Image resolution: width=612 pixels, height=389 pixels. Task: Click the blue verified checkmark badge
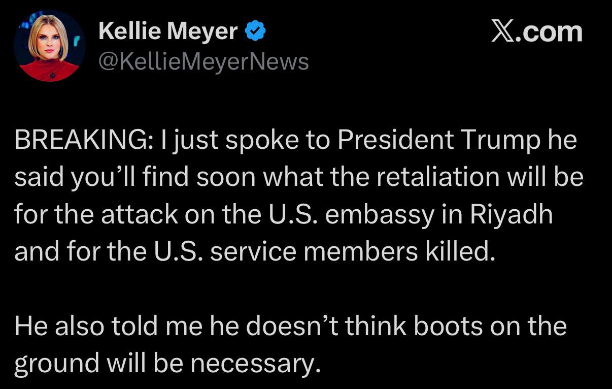pyautogui.click(x=255, y=32)
